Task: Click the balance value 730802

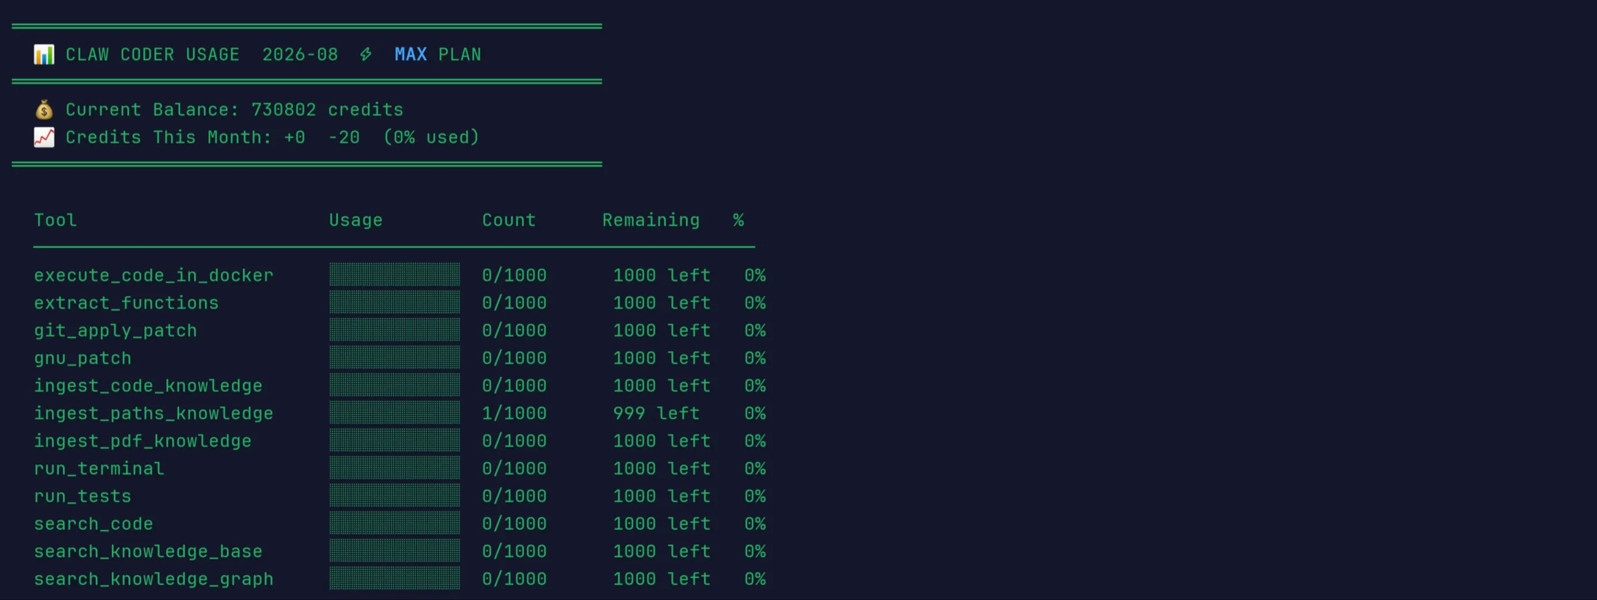Action: (x=283, y=110)
